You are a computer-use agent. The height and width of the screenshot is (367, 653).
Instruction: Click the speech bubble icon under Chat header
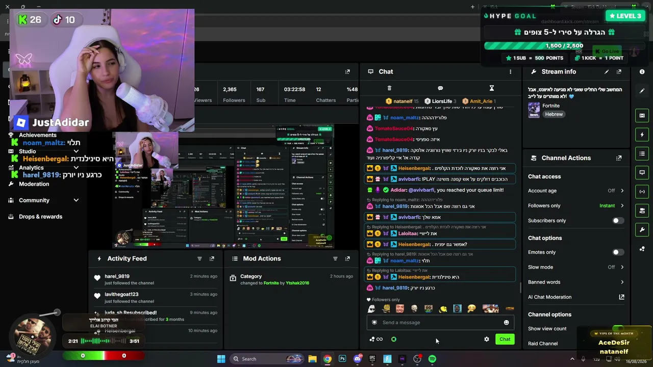(440, 88)
